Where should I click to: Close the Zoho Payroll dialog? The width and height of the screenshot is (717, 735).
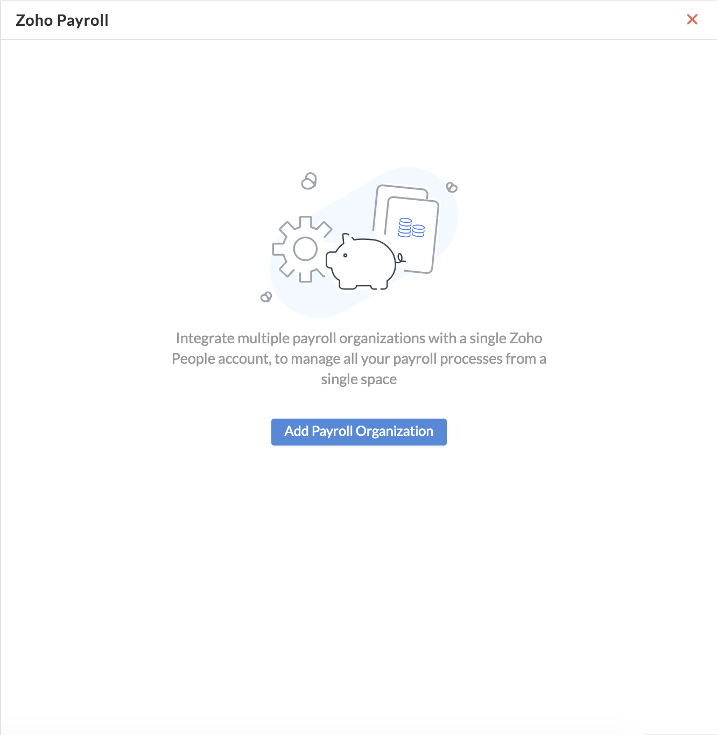point(692,19)
